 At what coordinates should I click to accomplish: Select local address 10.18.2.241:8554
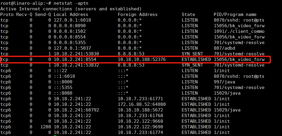click(75, 59)
